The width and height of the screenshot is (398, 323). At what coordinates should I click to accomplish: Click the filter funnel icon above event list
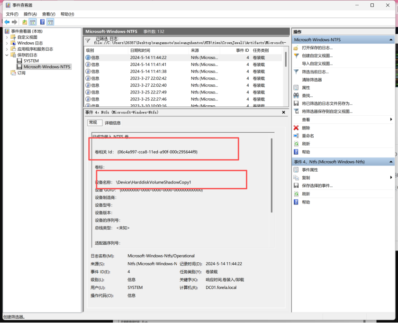(88, 41)
